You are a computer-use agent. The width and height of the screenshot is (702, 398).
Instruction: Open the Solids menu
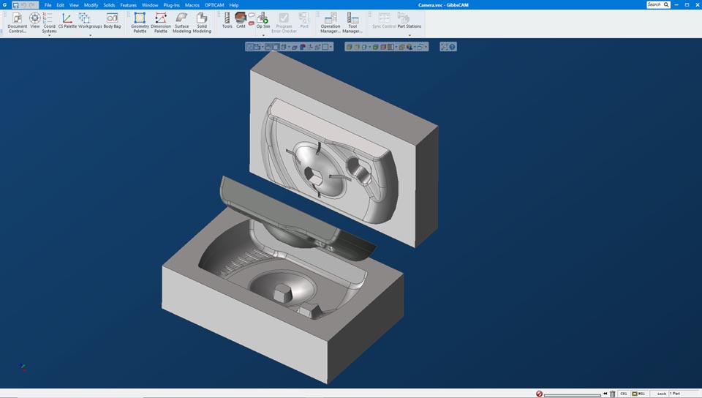(x=109, y=5)
